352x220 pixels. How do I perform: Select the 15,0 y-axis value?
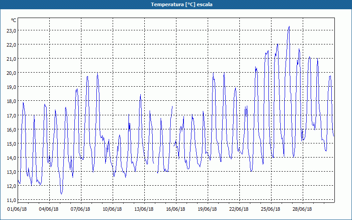(11, 144)
